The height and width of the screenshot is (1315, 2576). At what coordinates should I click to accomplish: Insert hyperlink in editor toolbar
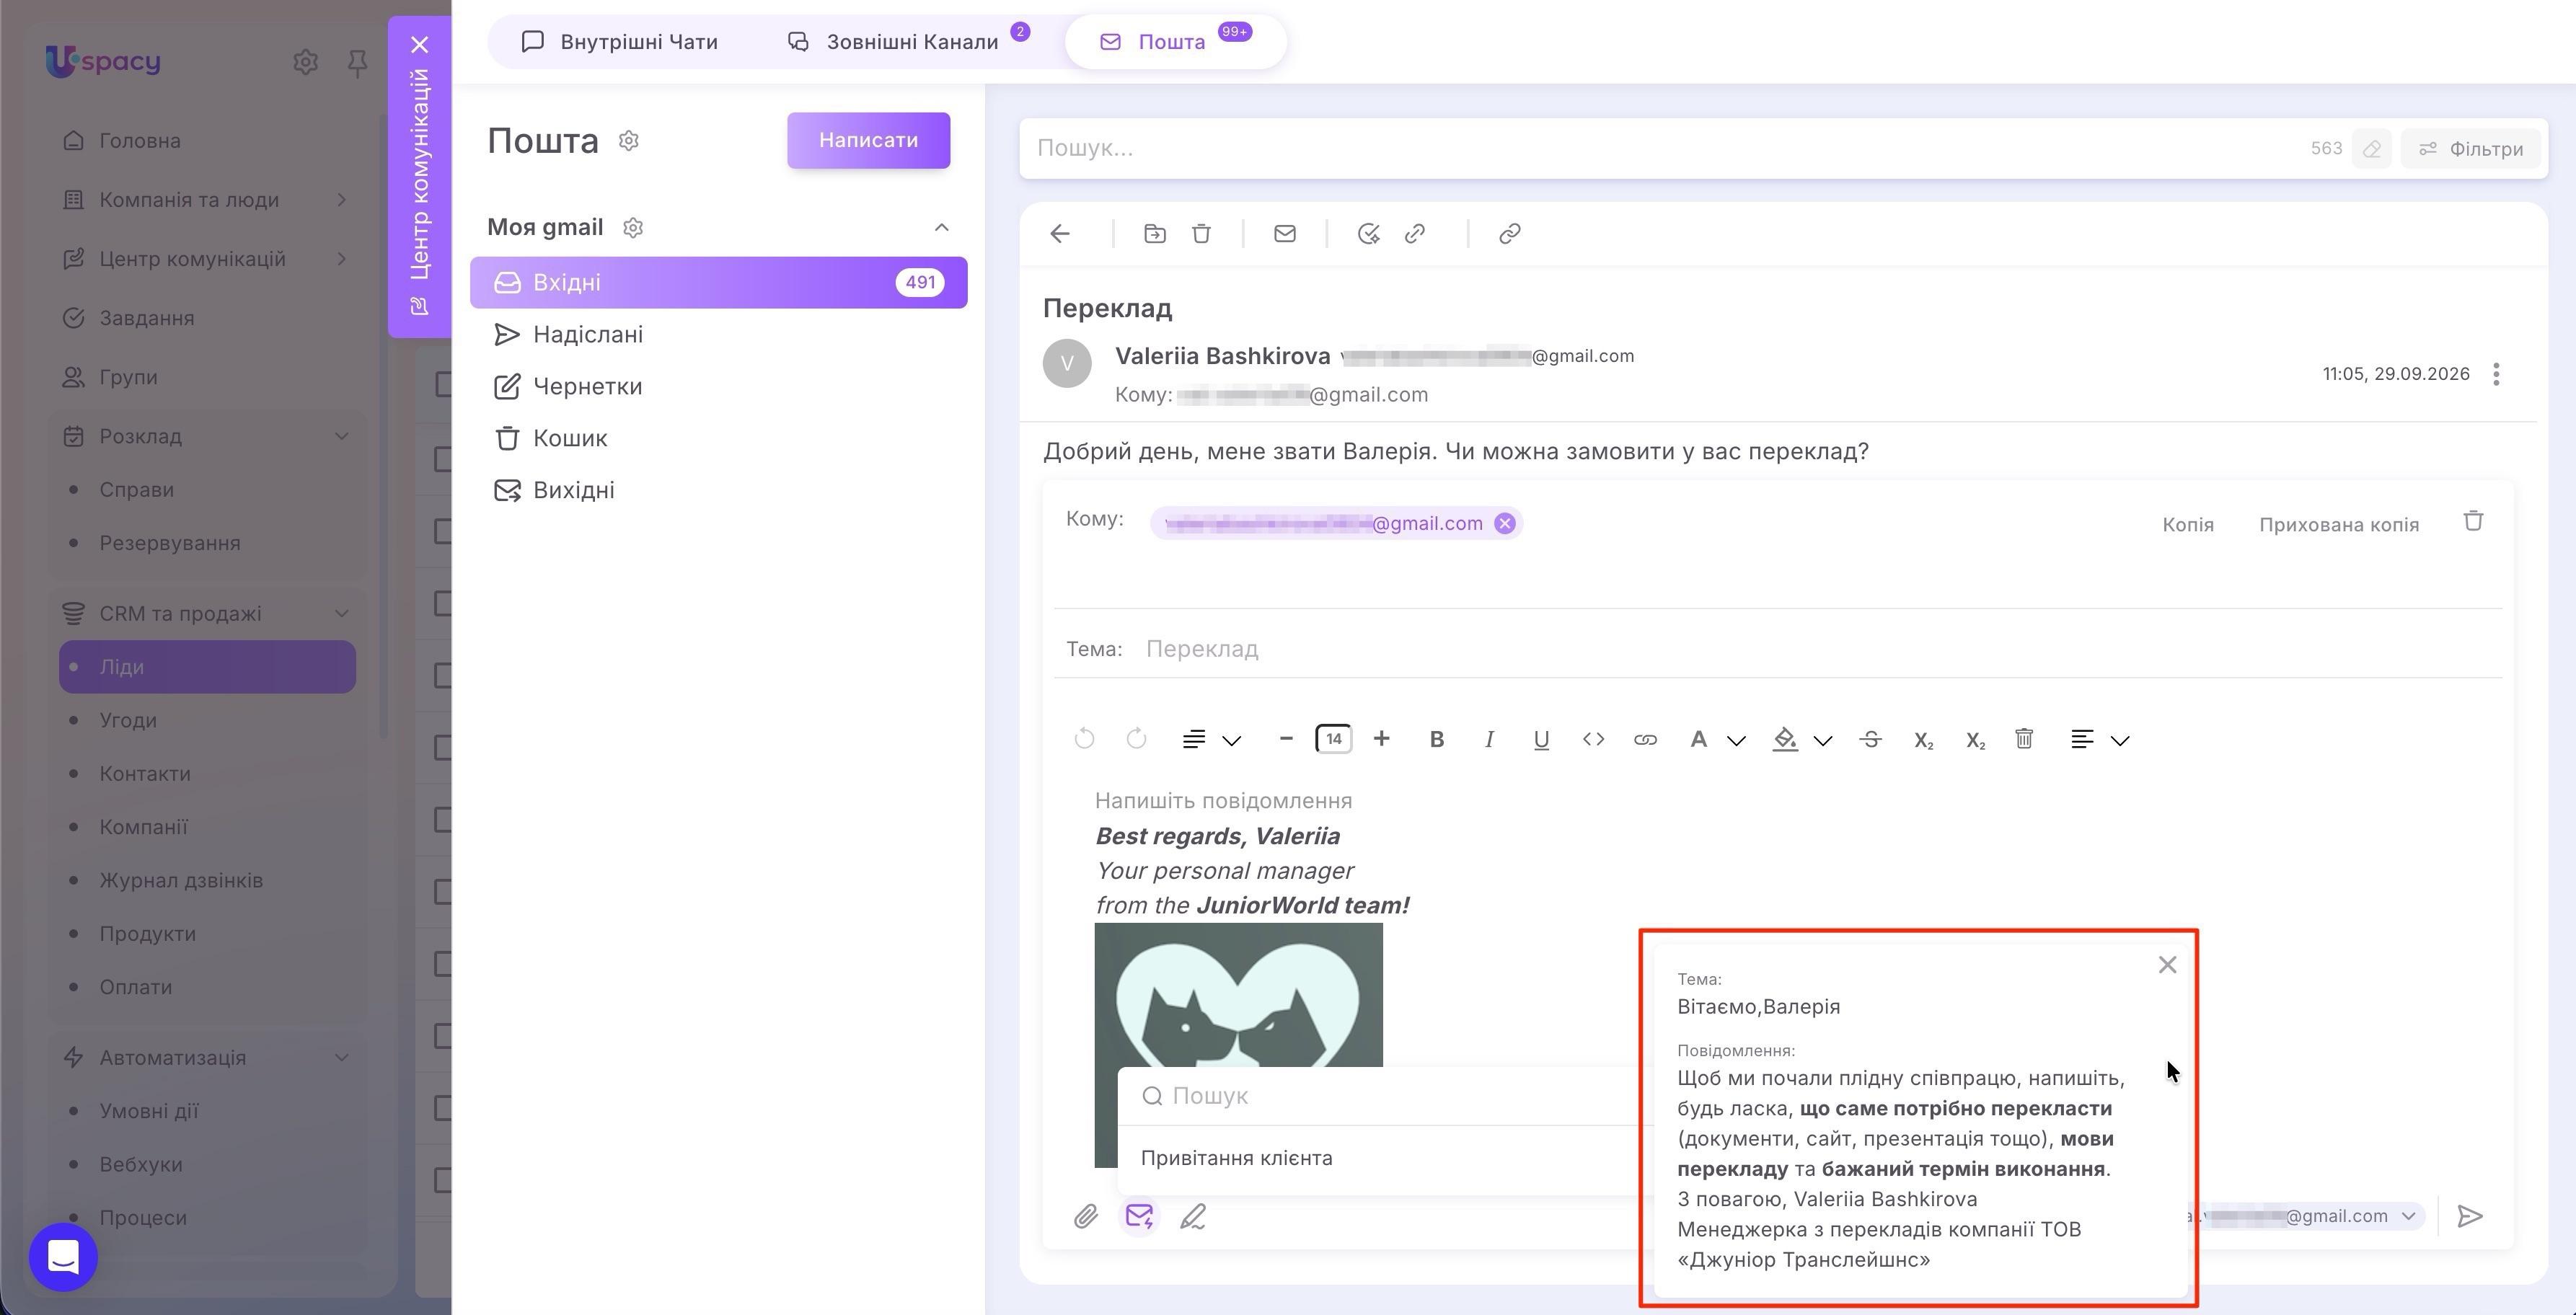coord(1645,739)
